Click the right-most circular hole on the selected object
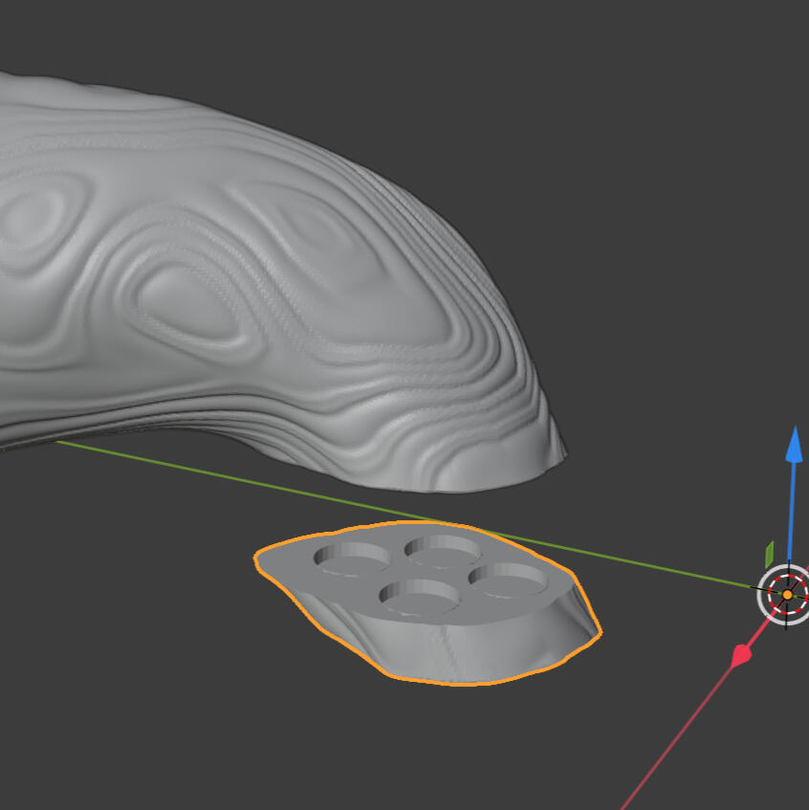 coord(509,580)
